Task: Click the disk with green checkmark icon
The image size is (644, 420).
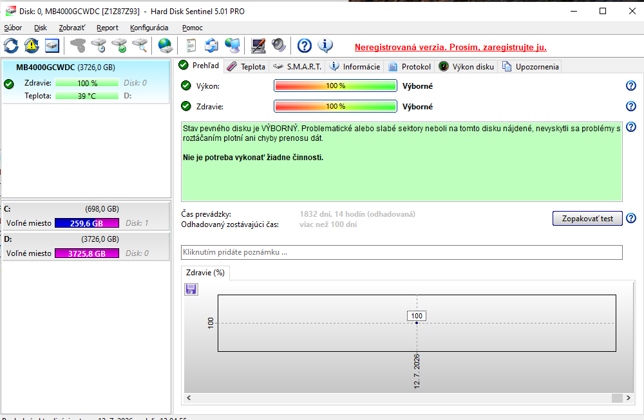Action: click(x=120, y=46)
